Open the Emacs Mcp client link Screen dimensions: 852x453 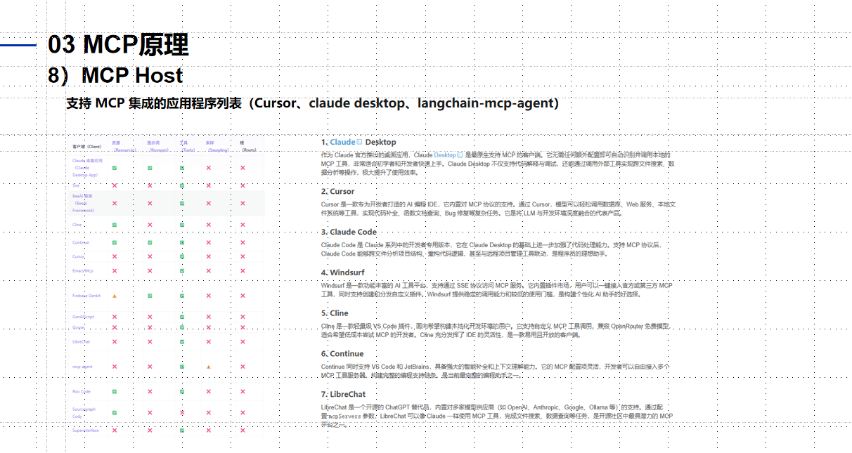[x=83, y=270]
